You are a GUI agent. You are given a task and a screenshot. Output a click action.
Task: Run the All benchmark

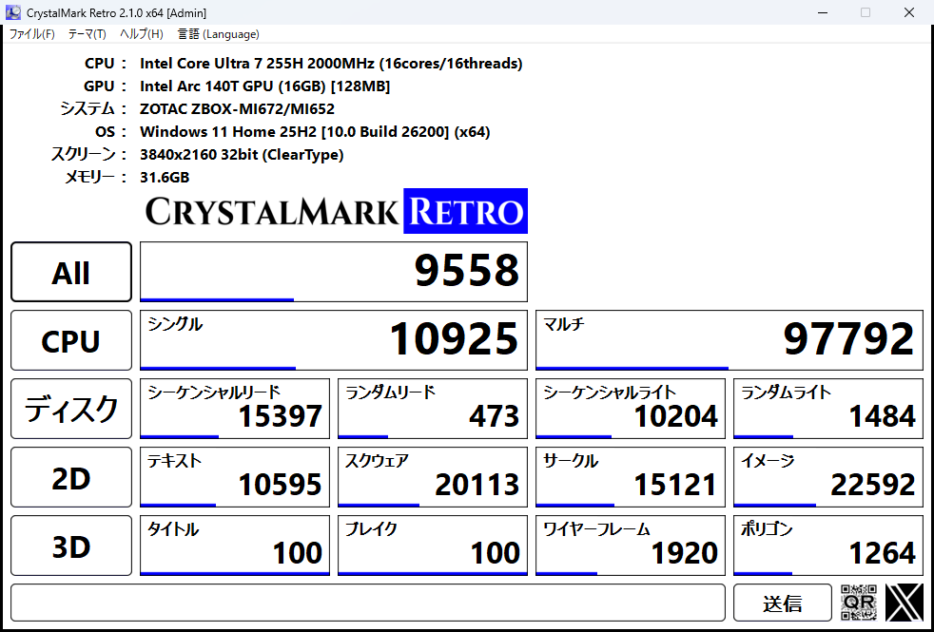coord(71,272)
